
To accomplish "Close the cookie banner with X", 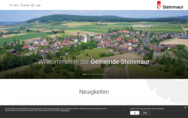I will (185, 108).
